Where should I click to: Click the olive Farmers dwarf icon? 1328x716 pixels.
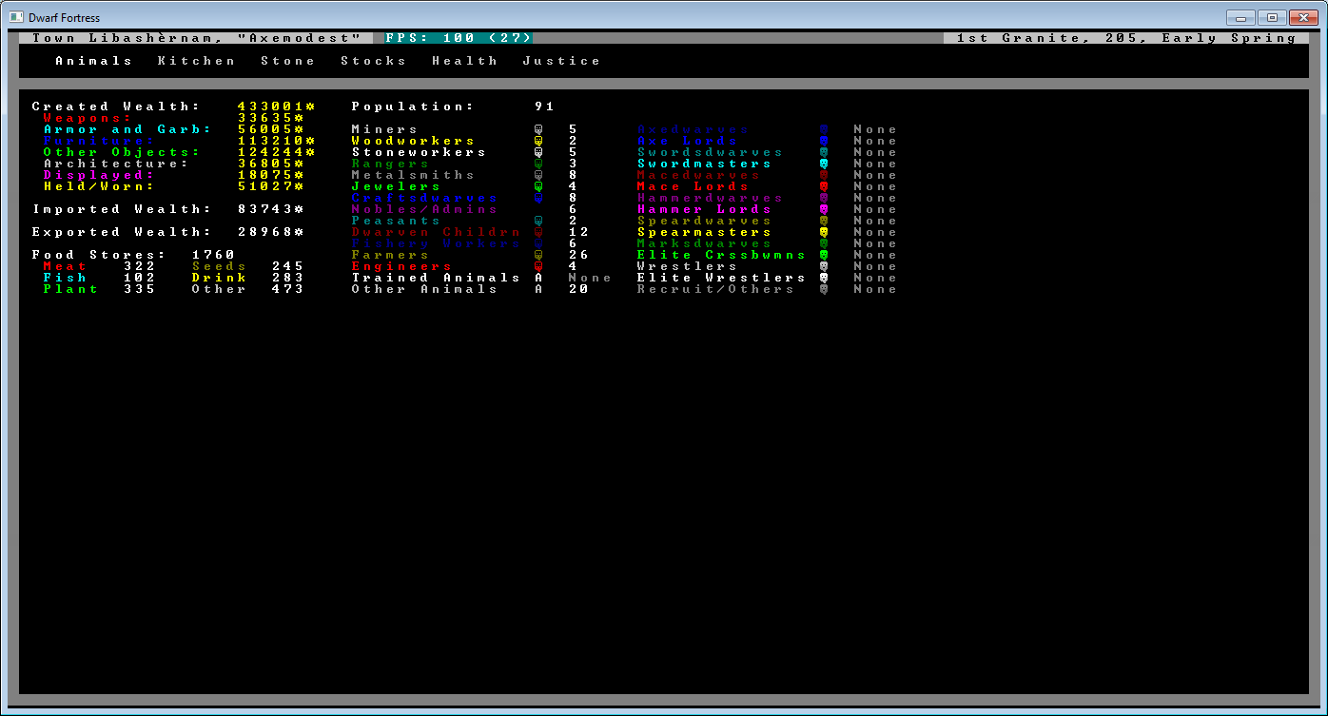click(538, 255)
